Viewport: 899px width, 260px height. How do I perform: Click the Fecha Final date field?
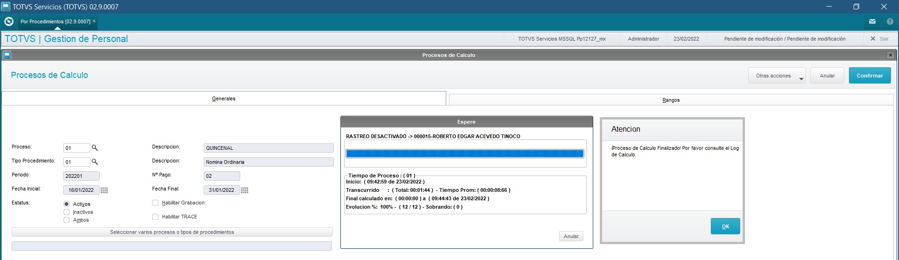[221, 190]
